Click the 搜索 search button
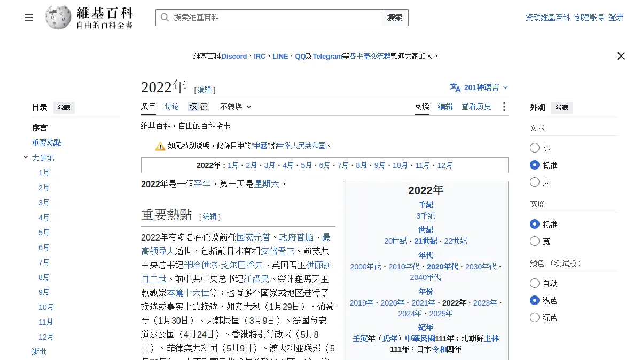641x360 pixels. (x=395, y=18)
